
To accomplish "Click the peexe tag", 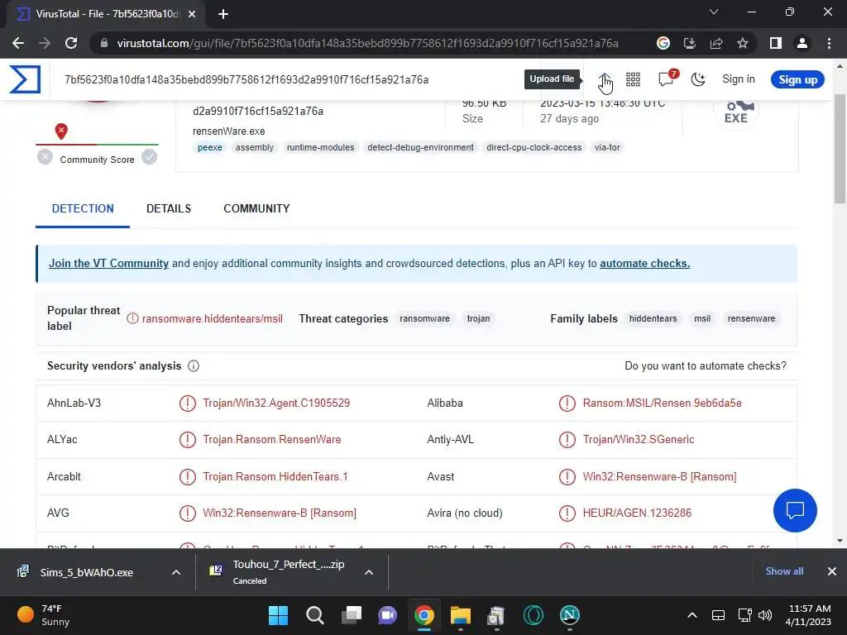I will (210, 147).
